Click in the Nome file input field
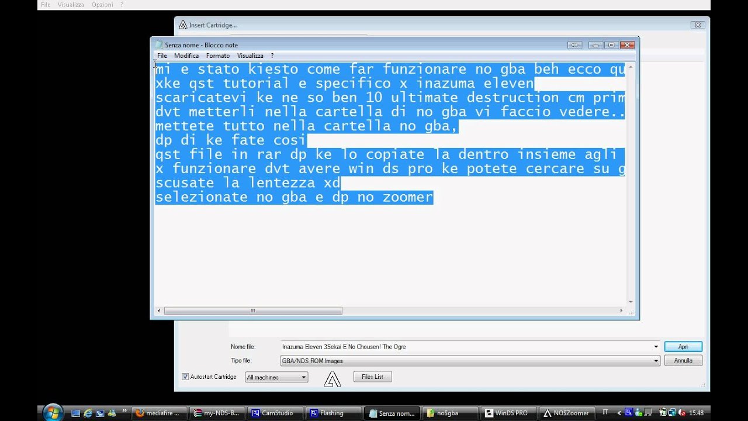This screenshot has height=421, width=748. [x=466, y=347]
